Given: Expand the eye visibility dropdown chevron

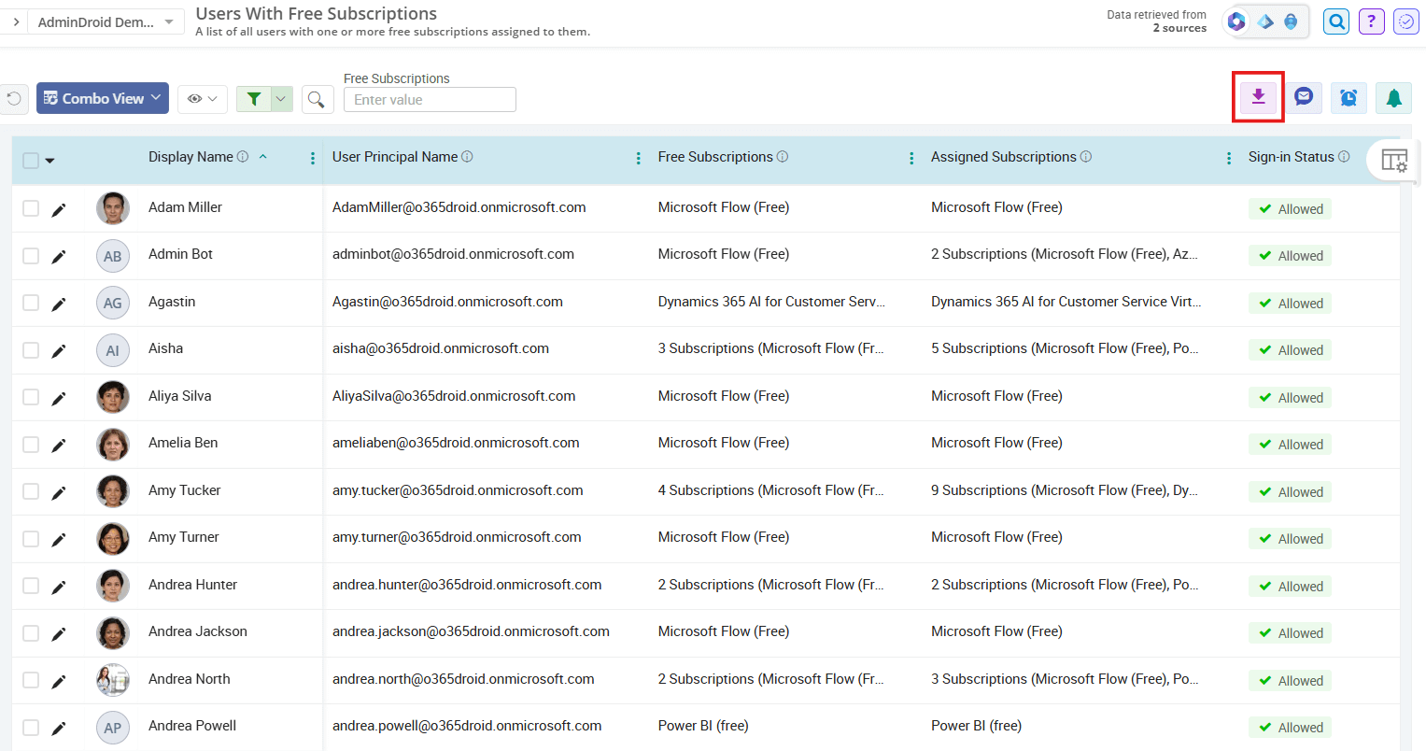Looking at the screenshot, I should tap(213, 98).
